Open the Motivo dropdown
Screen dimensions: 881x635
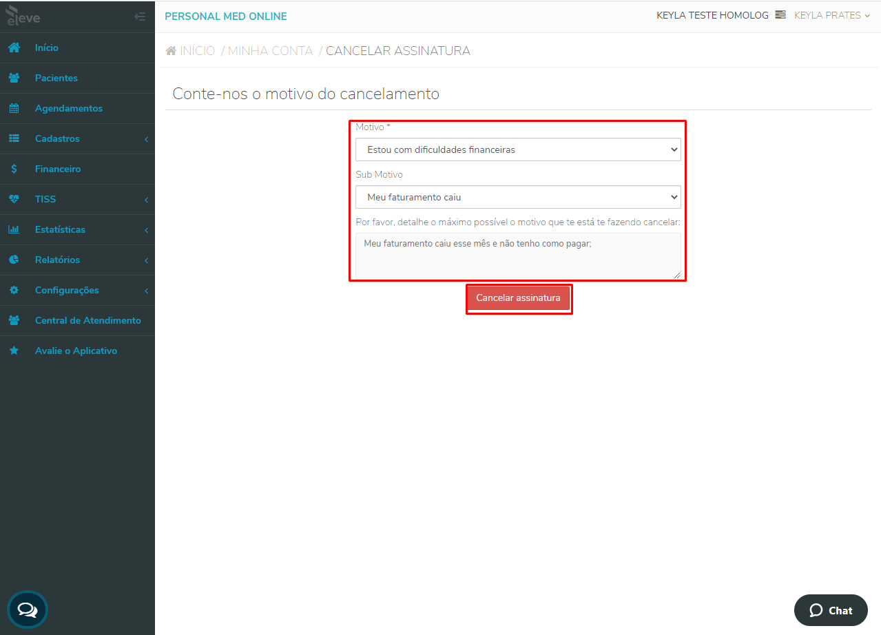(518, 149)
